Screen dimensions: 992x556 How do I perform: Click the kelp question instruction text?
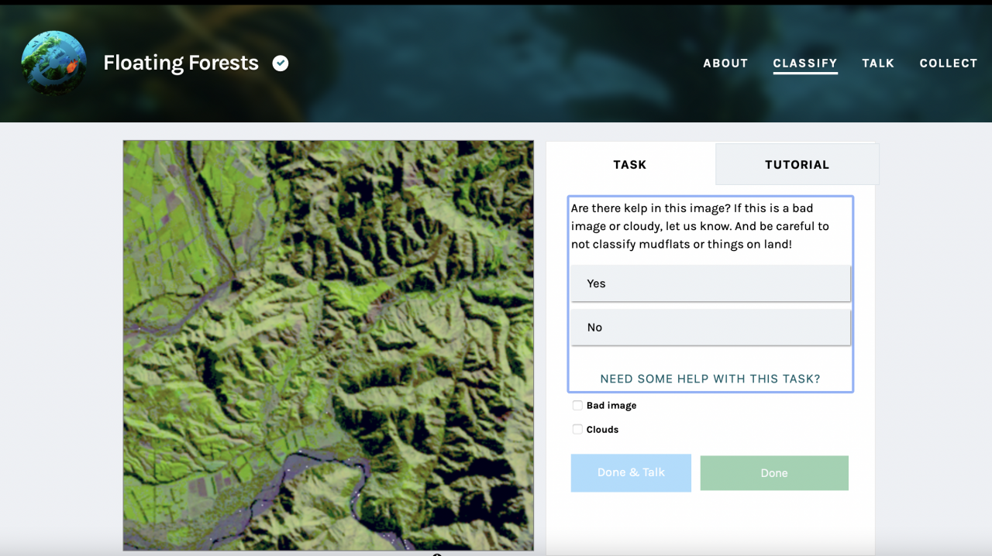tap(700, 226)
